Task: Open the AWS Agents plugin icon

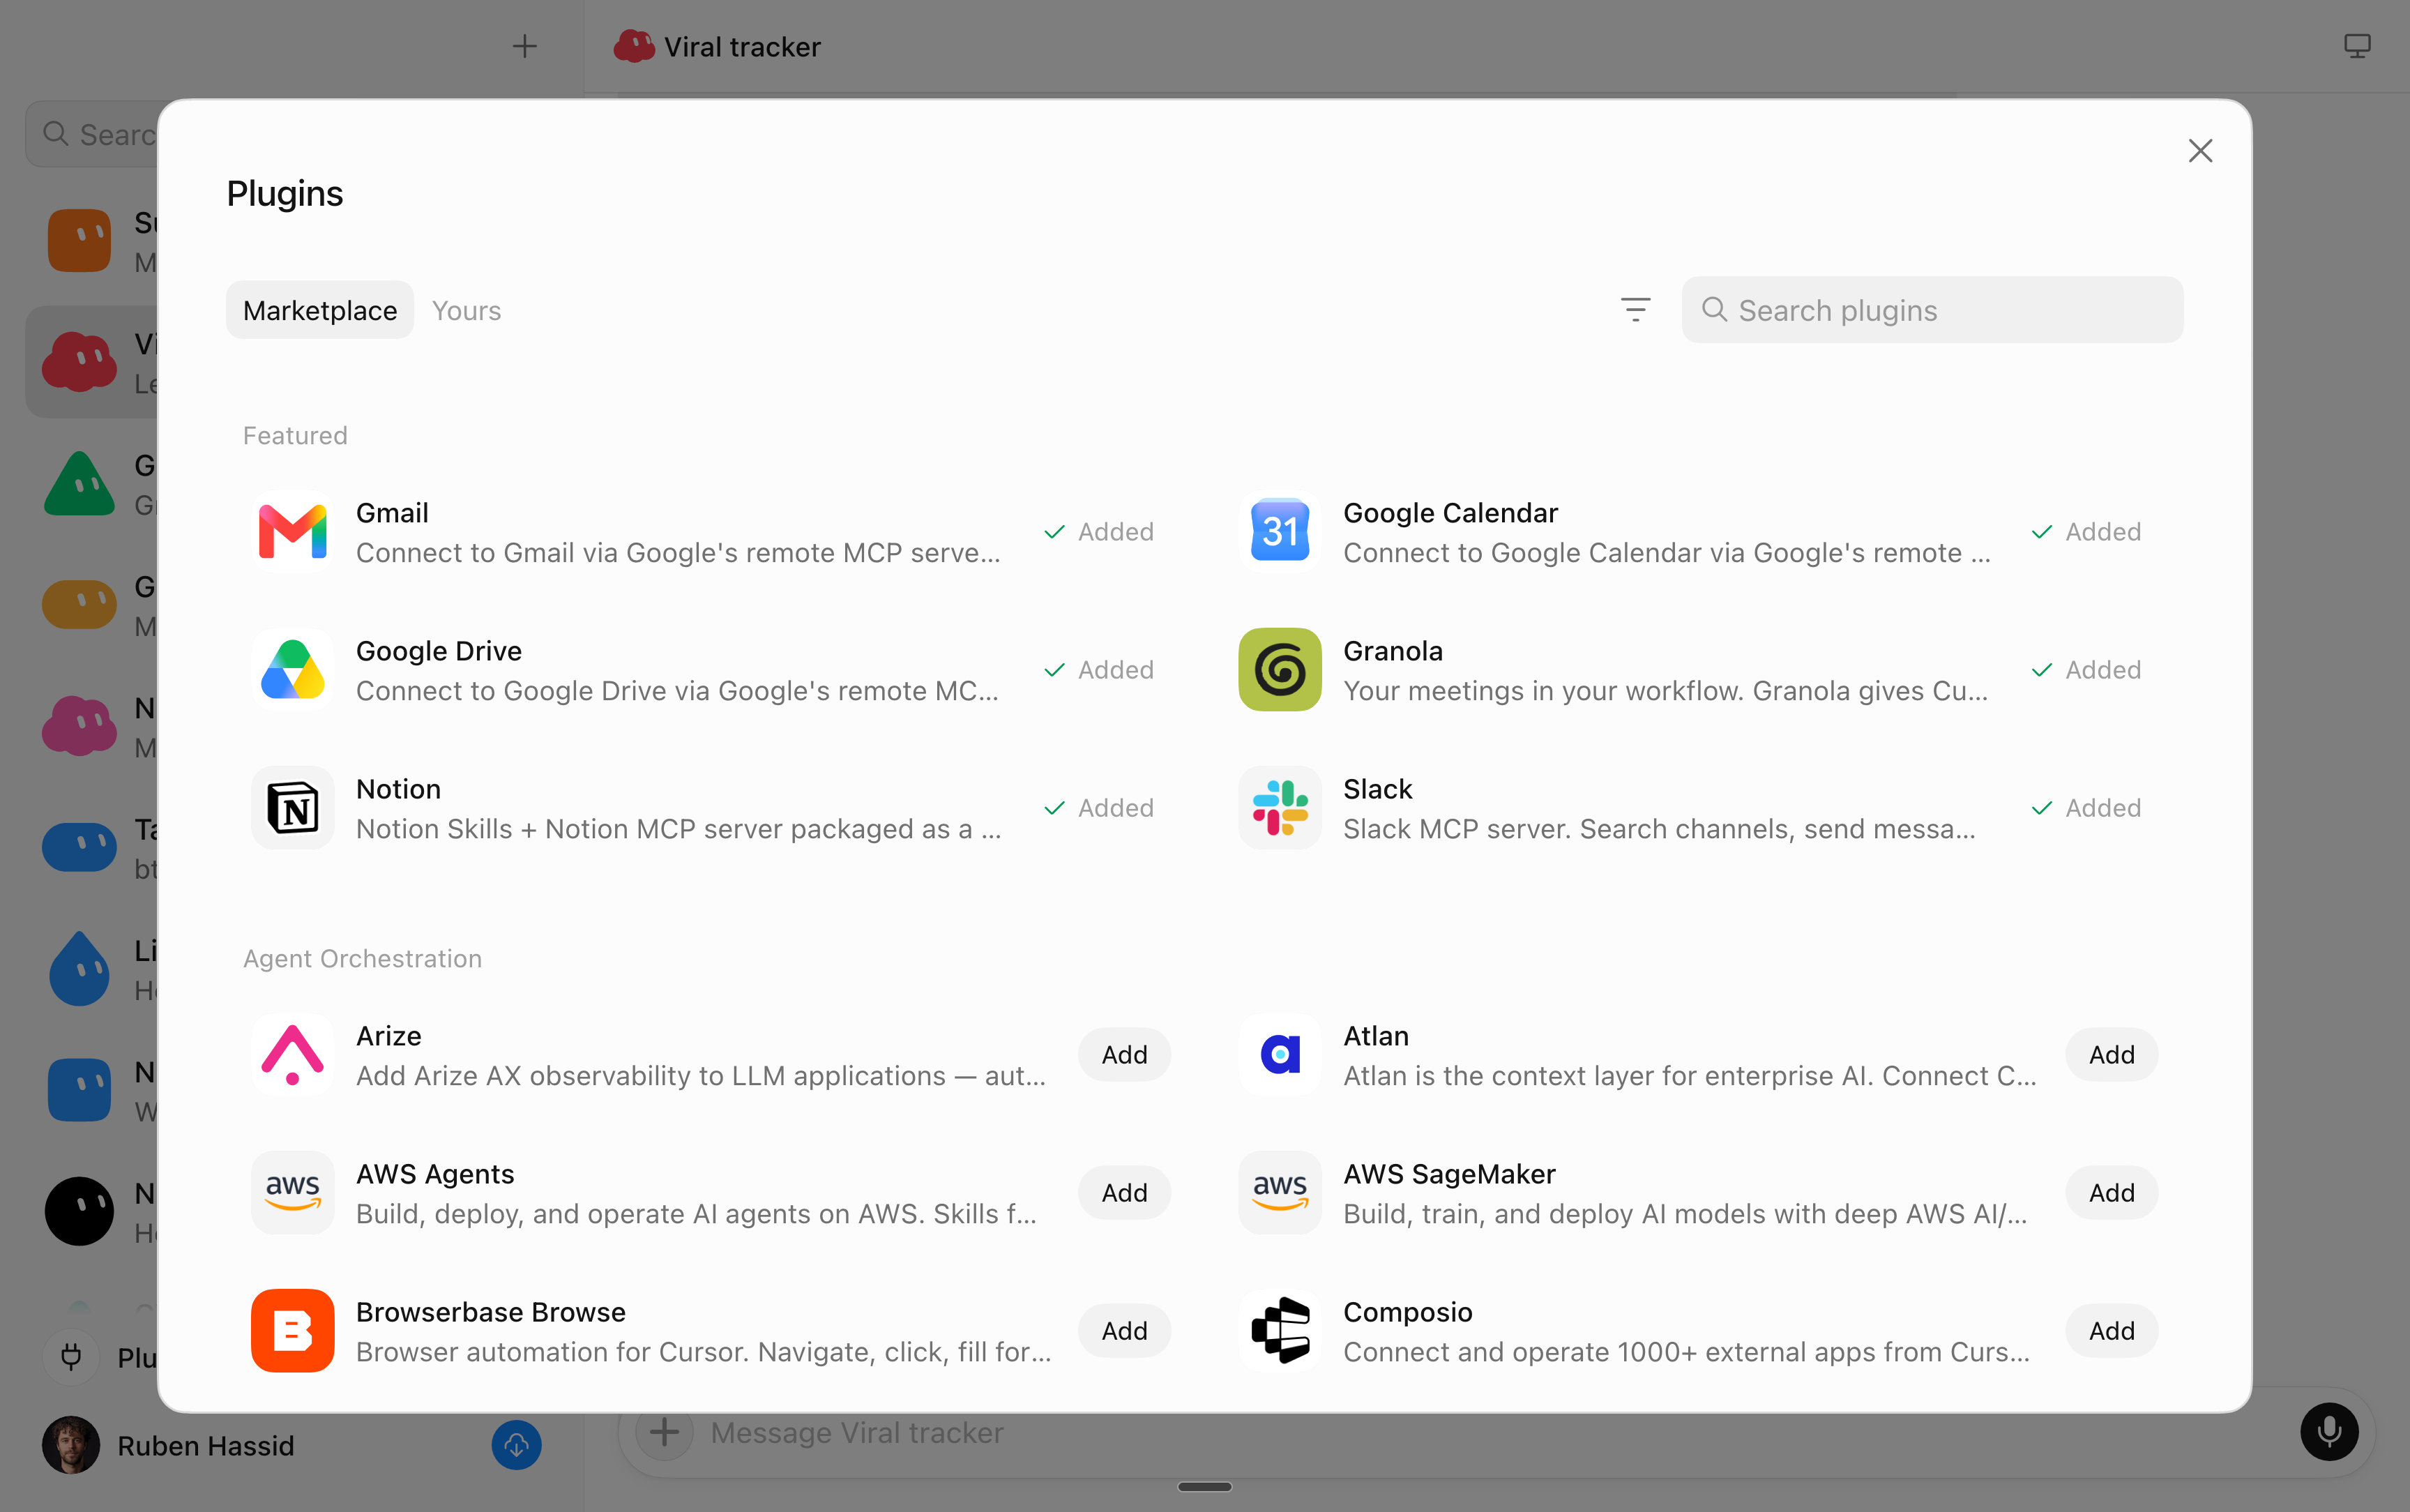Action: click(292, 1192)
